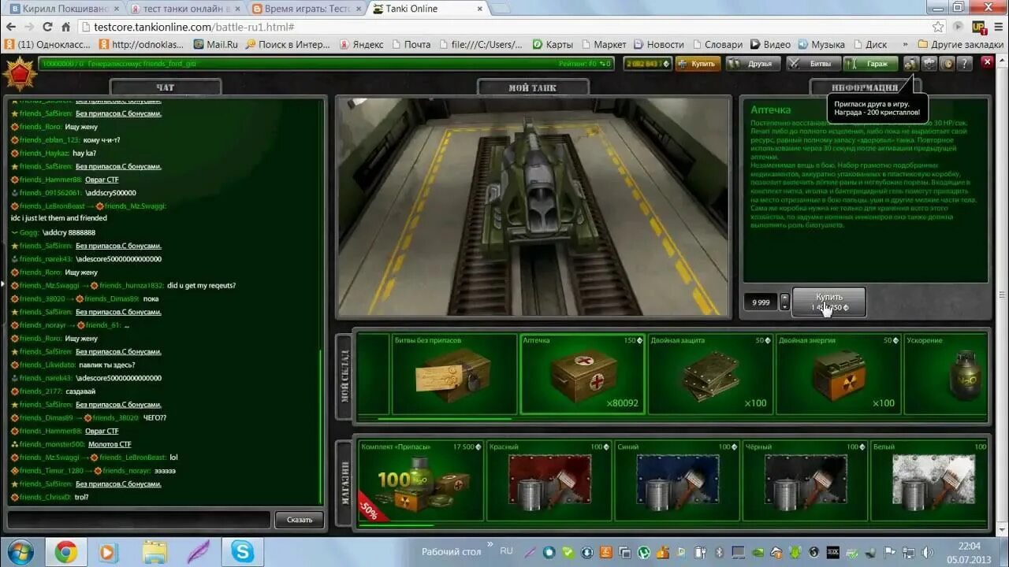Click the orange Купить crystals button
Viewport: 1009px width, 567px height.
point(698,64)
